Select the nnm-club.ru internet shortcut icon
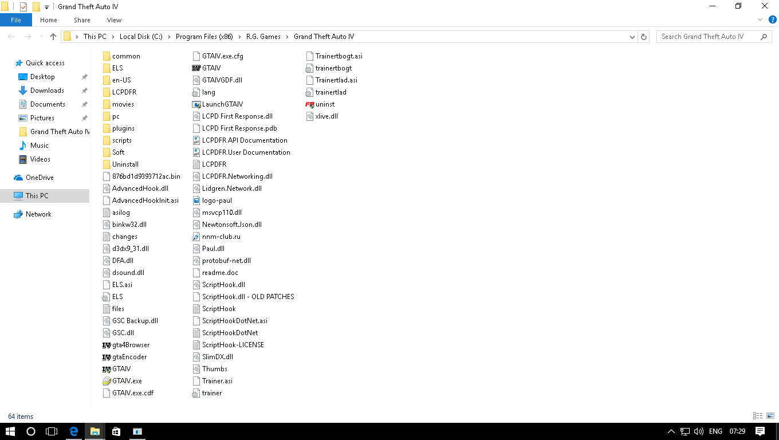The image size is (779, 440). point(196,237)
